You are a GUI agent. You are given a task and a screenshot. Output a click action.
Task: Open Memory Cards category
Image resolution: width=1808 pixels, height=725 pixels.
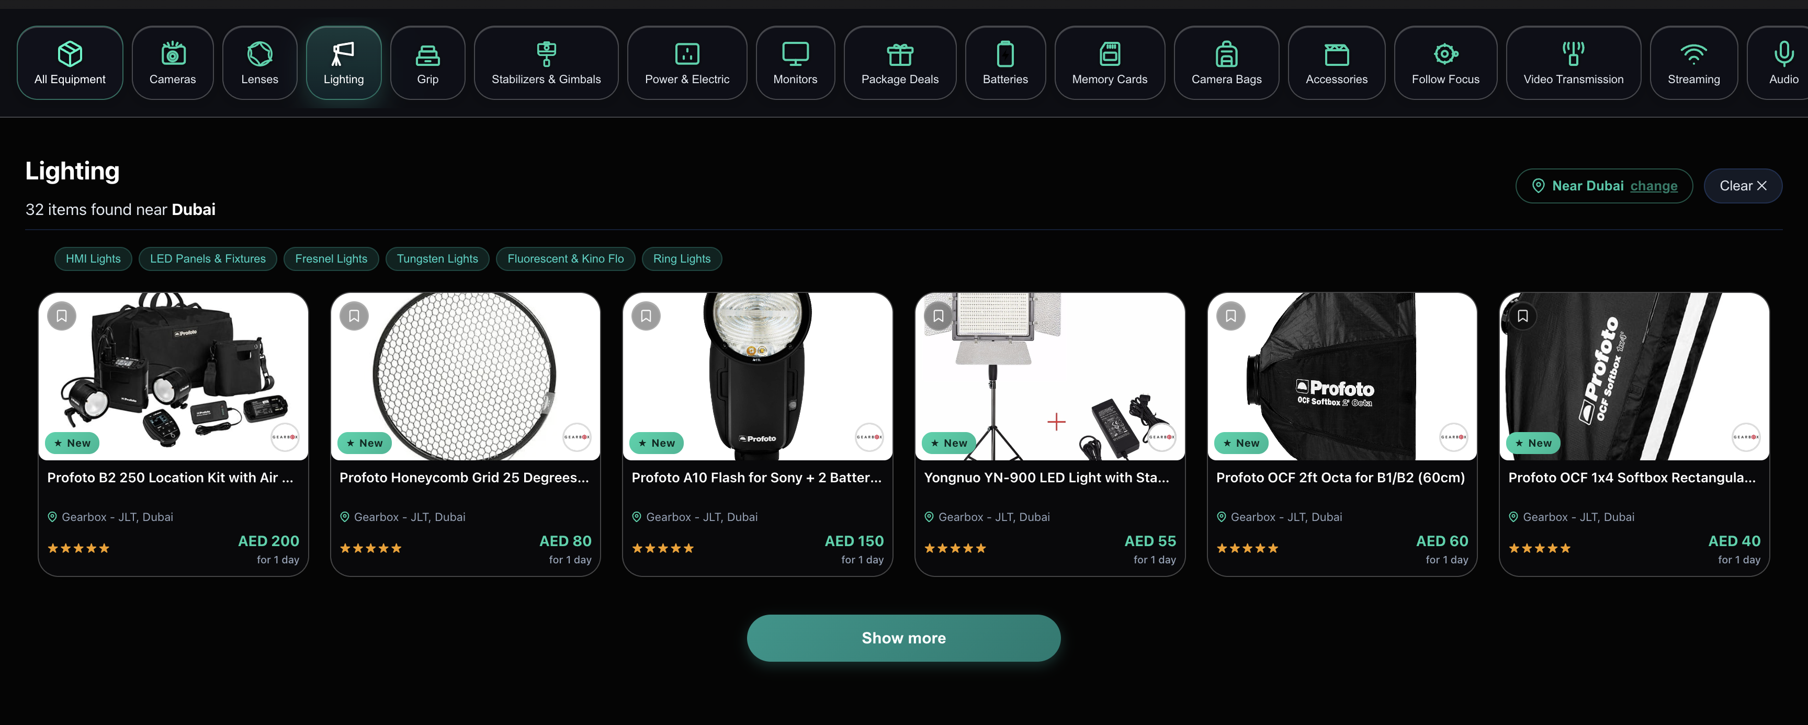(x=1110, y=63)
